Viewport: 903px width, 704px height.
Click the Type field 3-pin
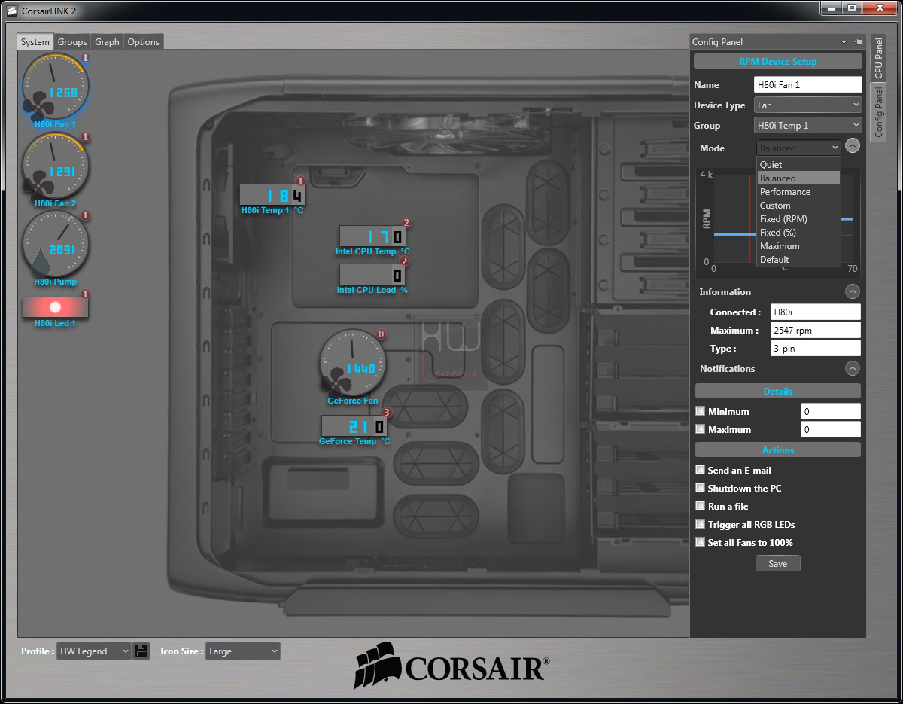click(816, 348)
